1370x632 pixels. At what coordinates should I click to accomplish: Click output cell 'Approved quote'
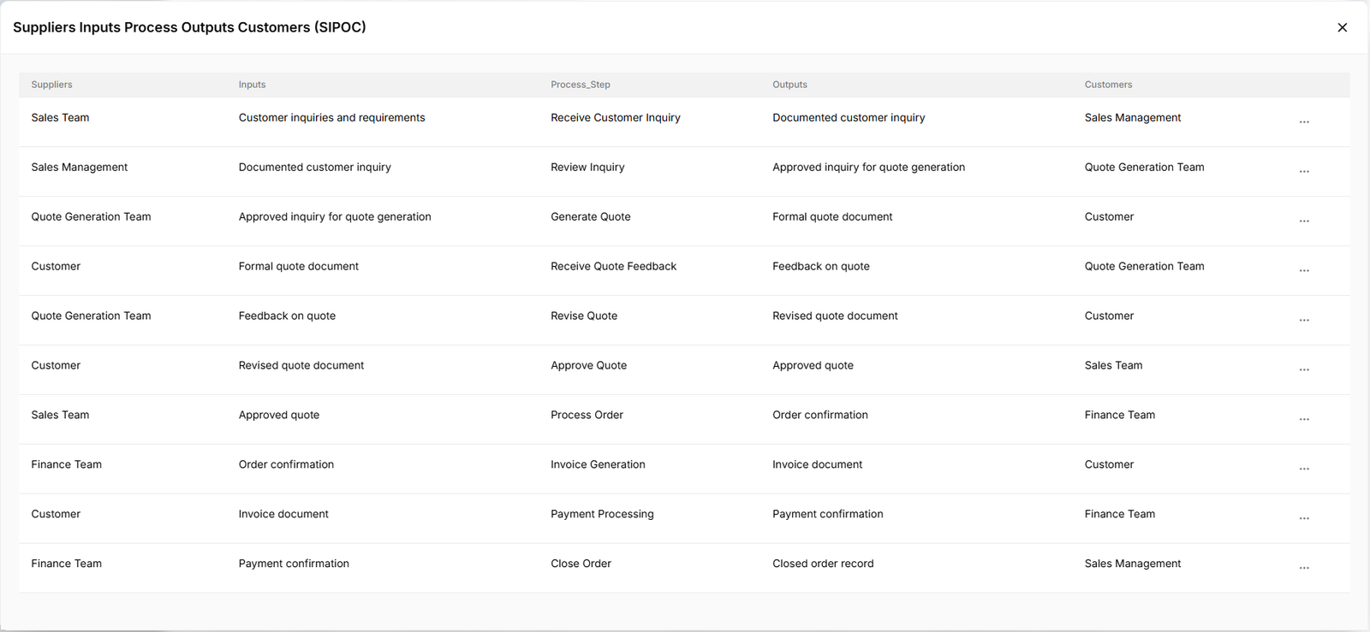pos(813,366)
